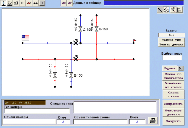Select the black right-arrow toolbar button
This screenshot has height=128, width=188.
(42, 3)
